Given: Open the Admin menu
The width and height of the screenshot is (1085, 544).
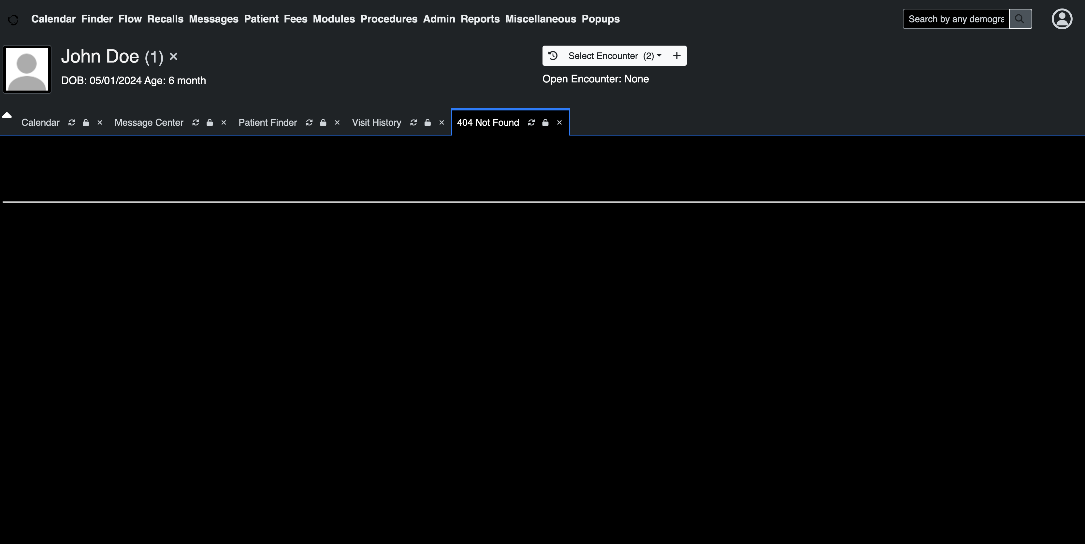Looking at the screenshot, I should point(439,19).
